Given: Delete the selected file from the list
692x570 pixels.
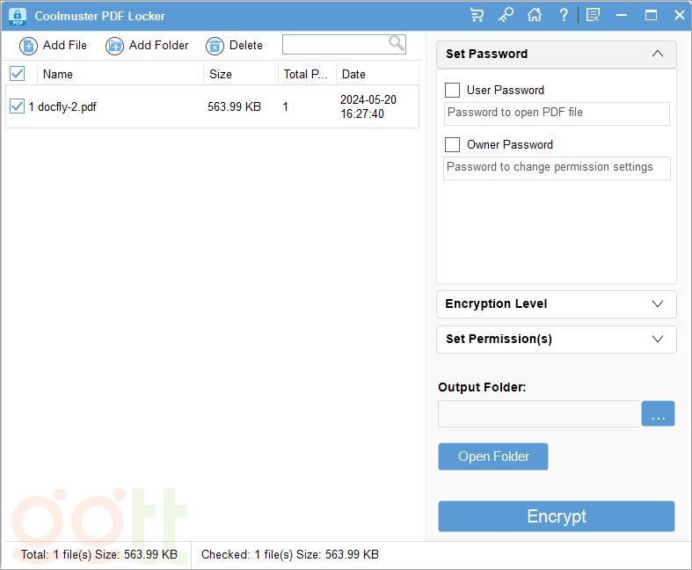Looking at the screenshot, I should coord(234,46).
